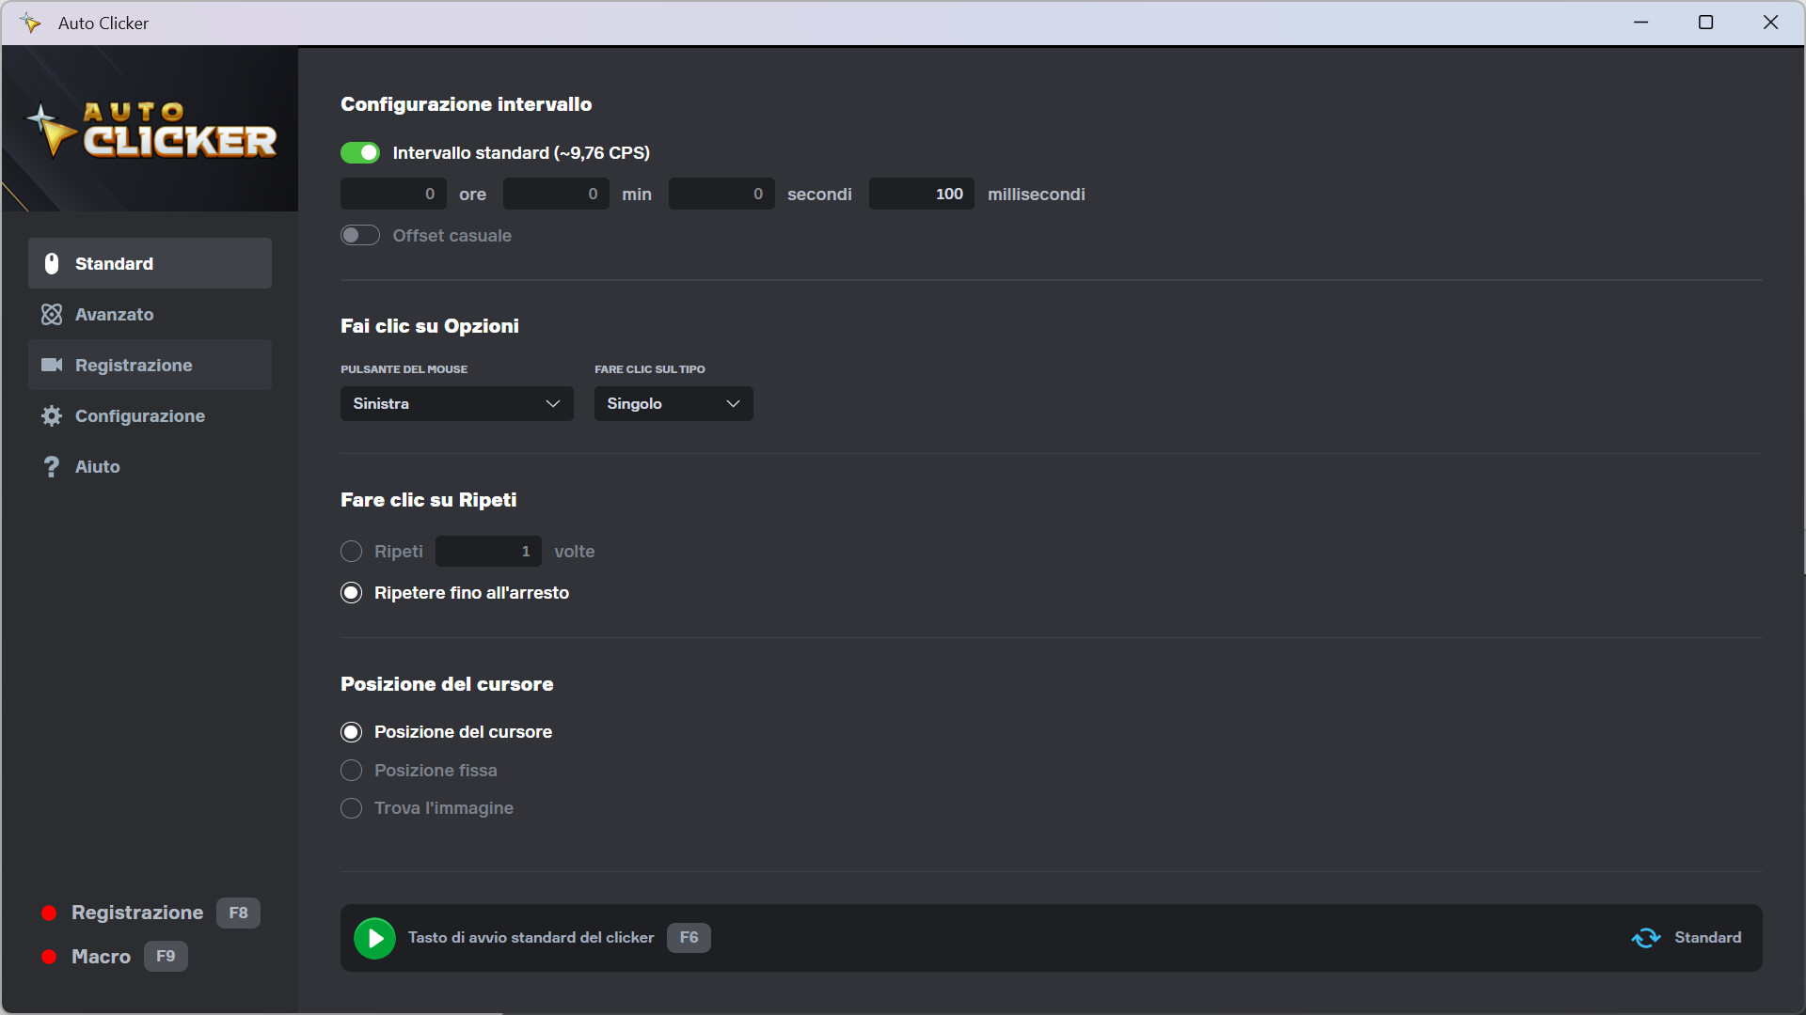Choose Trova l'immagine radio option
This screenshot has height=1015, width=1806.
[351, 808]
